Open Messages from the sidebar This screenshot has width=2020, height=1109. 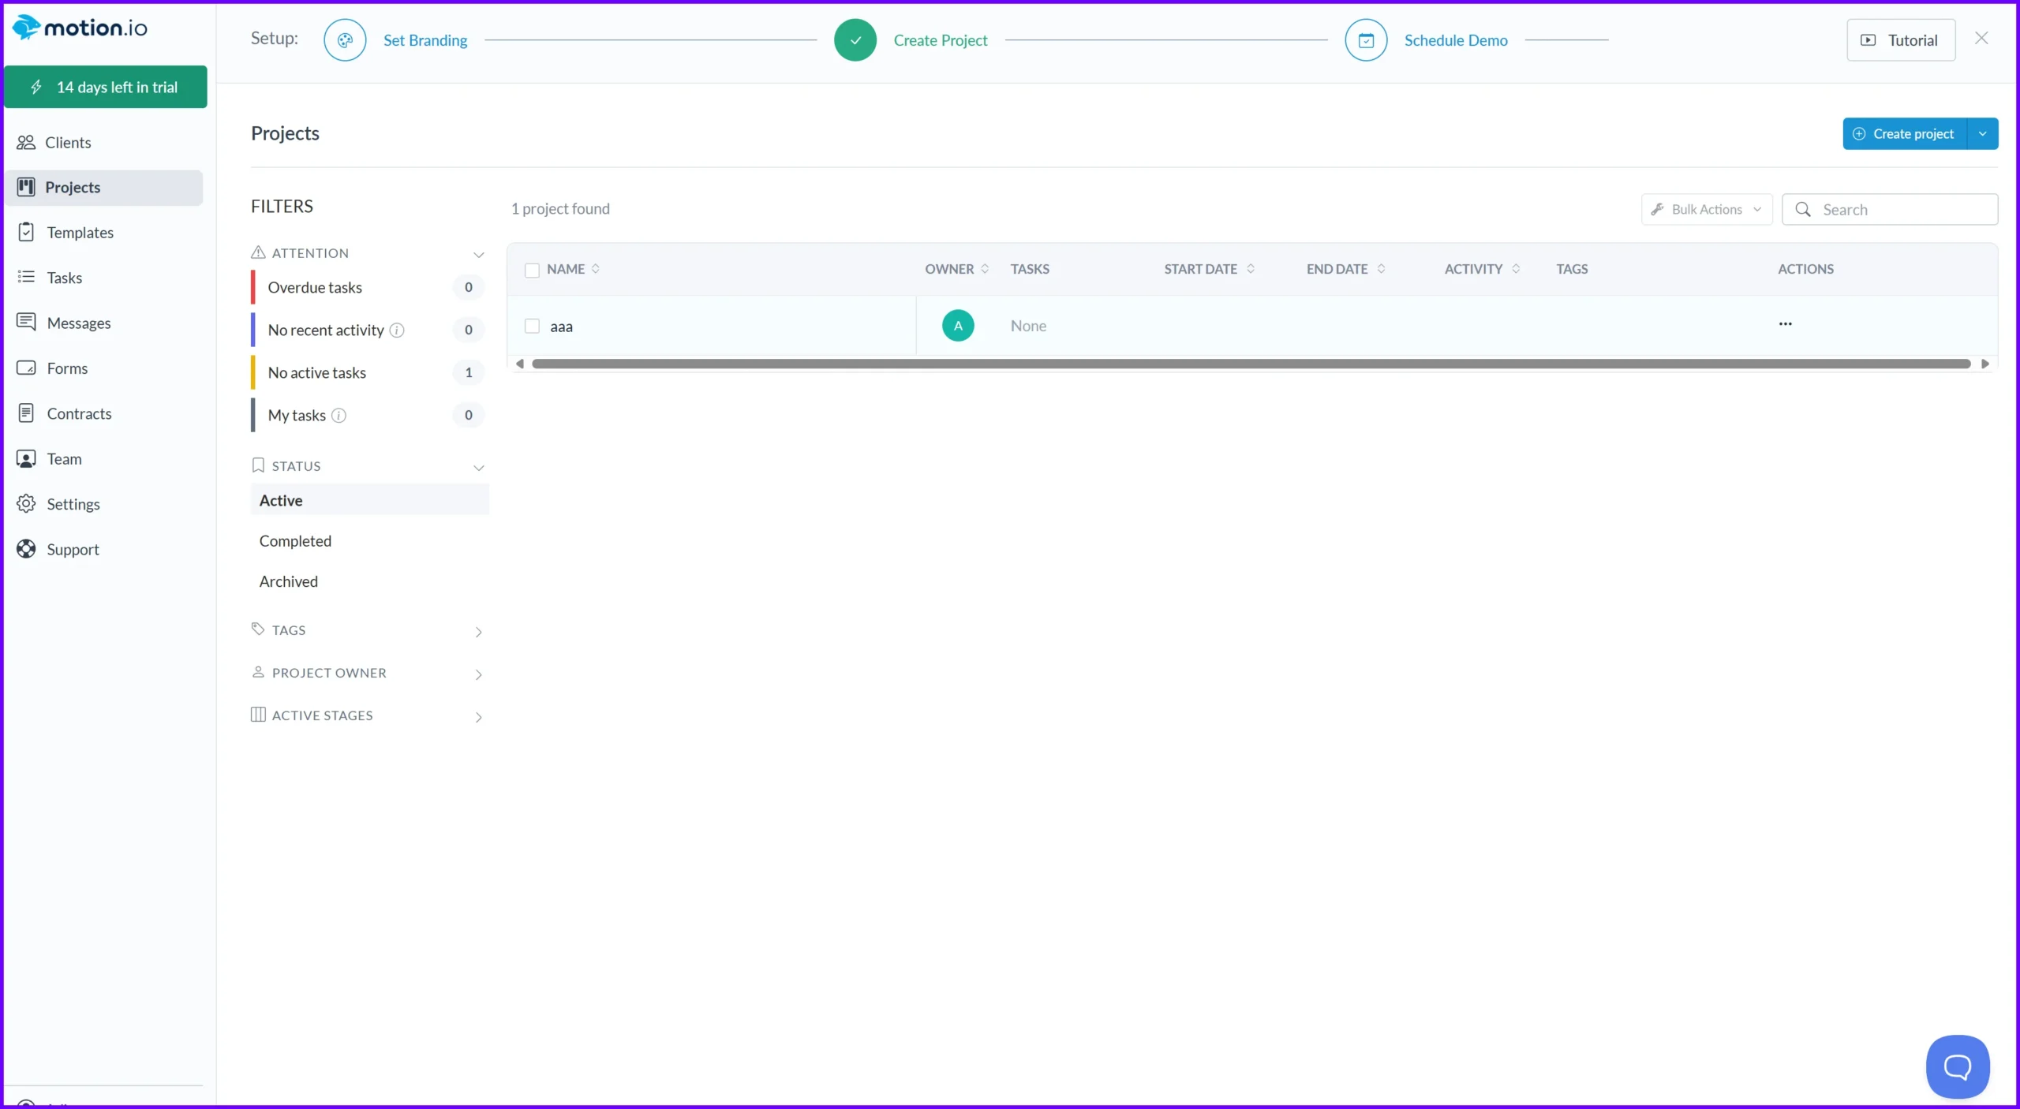pos(79,322)
